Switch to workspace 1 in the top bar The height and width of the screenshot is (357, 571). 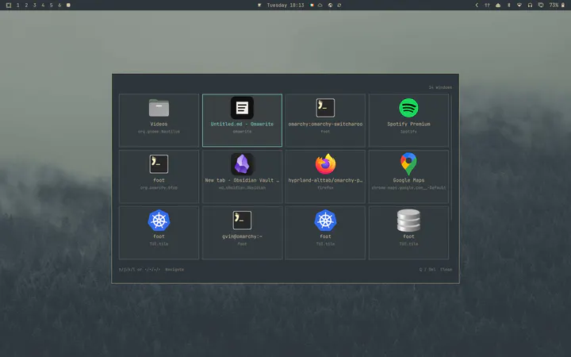pos(17,5)
